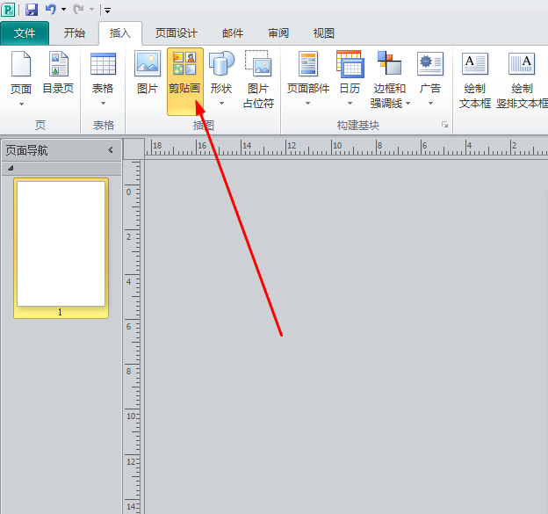Image resolution: width=548 pixels, height=514 pixels.
Task: Open the 邮件 (Mailings) tab
Action: point(233,33)
